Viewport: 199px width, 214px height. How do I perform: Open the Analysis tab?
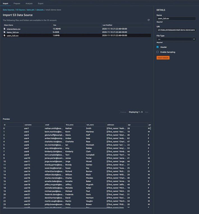[x=29, y=3]
